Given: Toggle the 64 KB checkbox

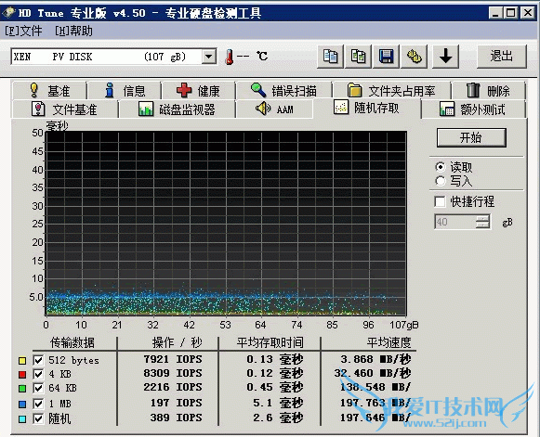Looking at the screenshot, I should [38, 388].
